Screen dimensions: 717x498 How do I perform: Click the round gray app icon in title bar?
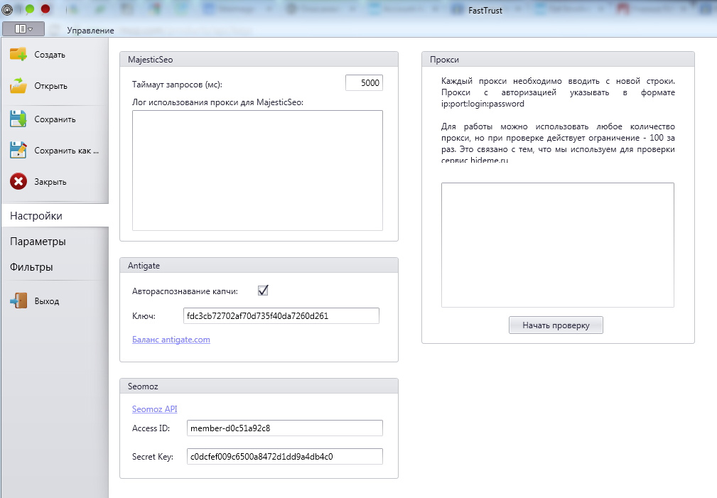point(7,9)
